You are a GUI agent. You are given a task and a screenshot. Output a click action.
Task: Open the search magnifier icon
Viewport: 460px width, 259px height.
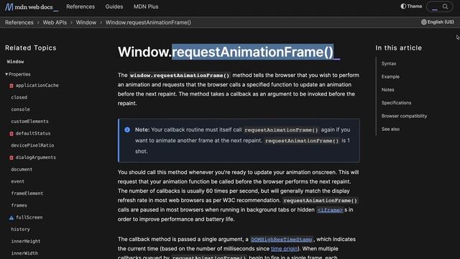[445, 6]
